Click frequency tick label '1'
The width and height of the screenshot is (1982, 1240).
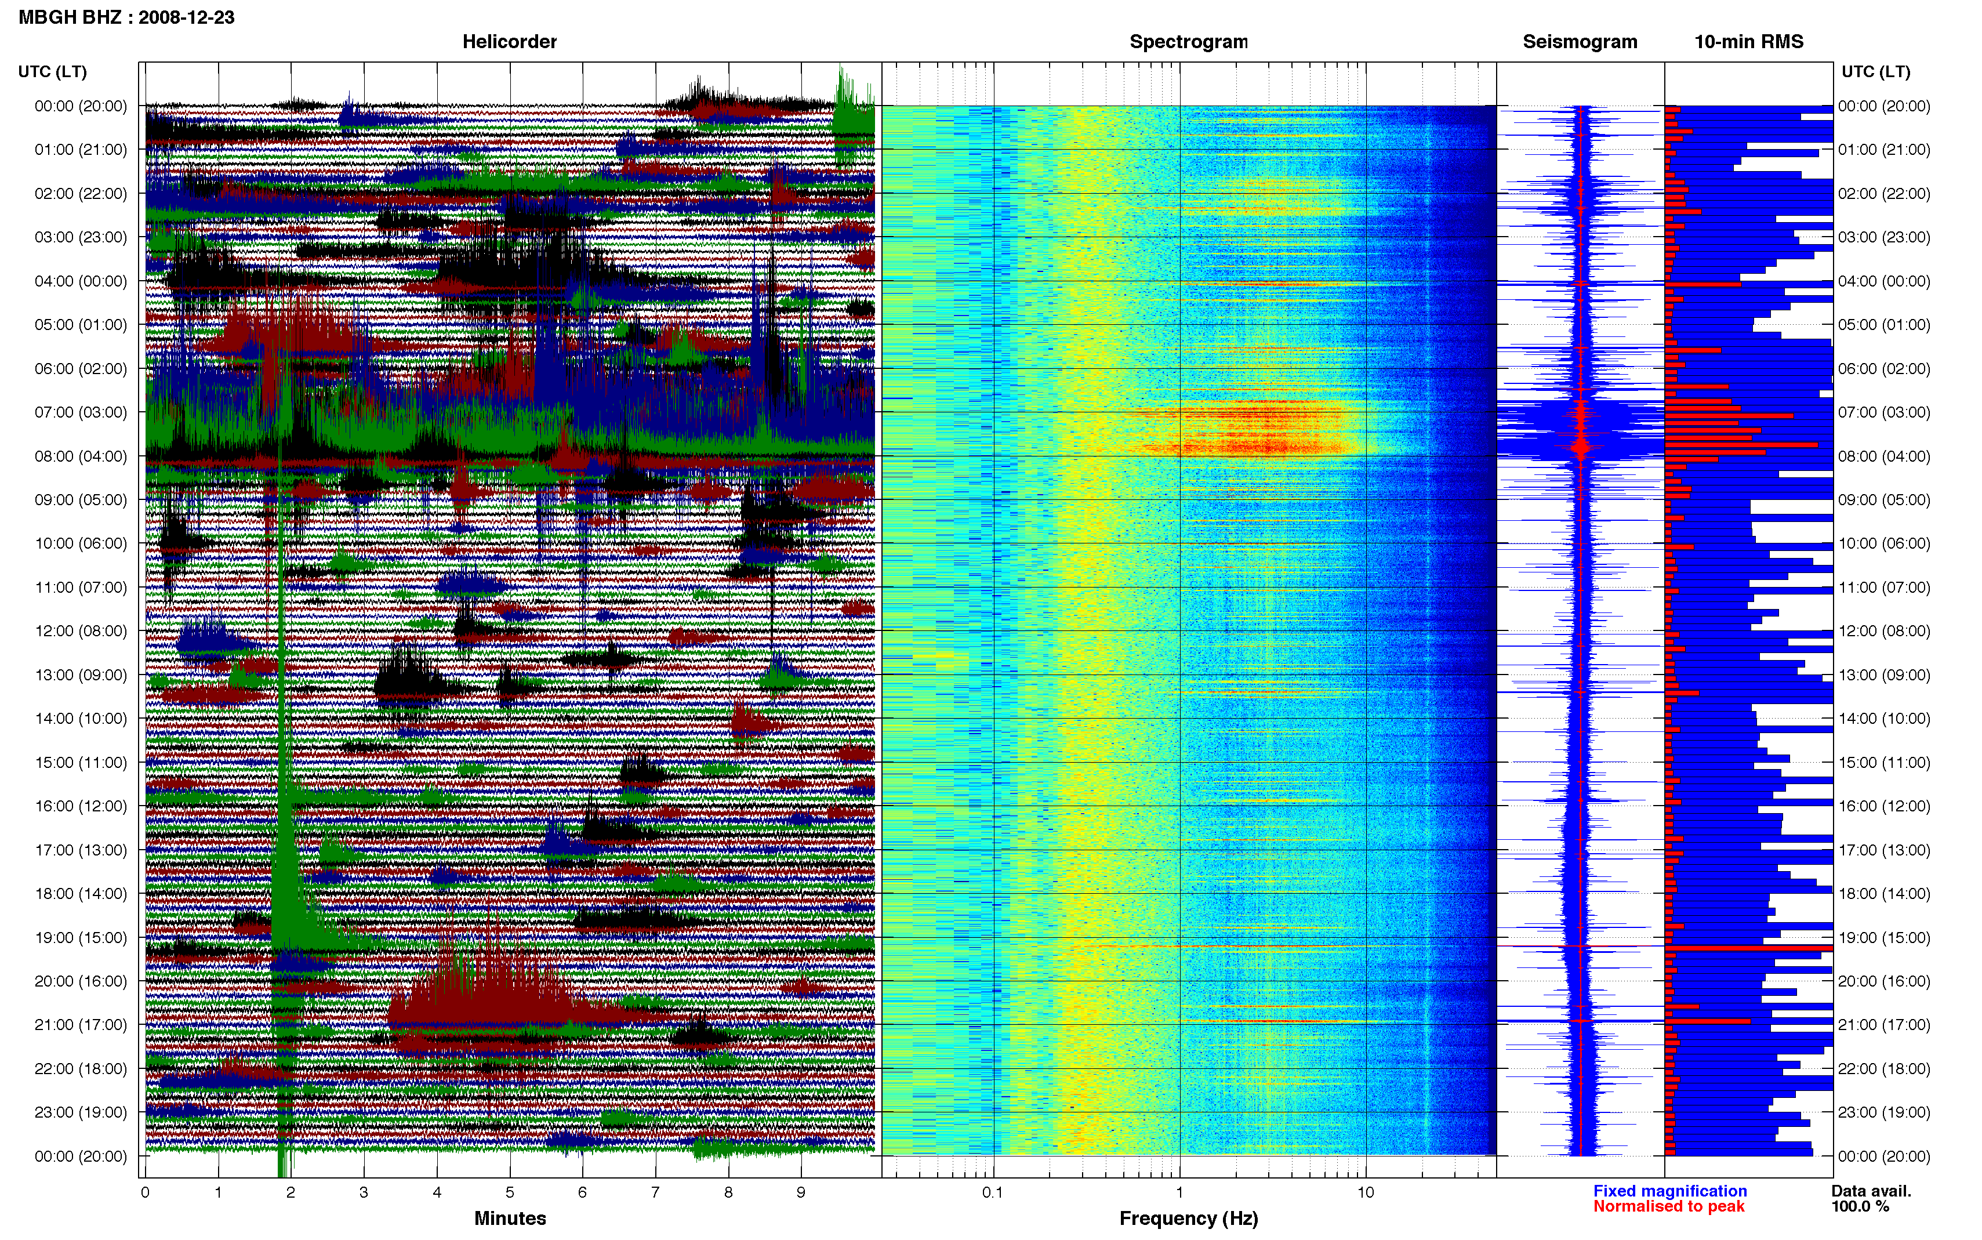[x=1179, y=1192]
